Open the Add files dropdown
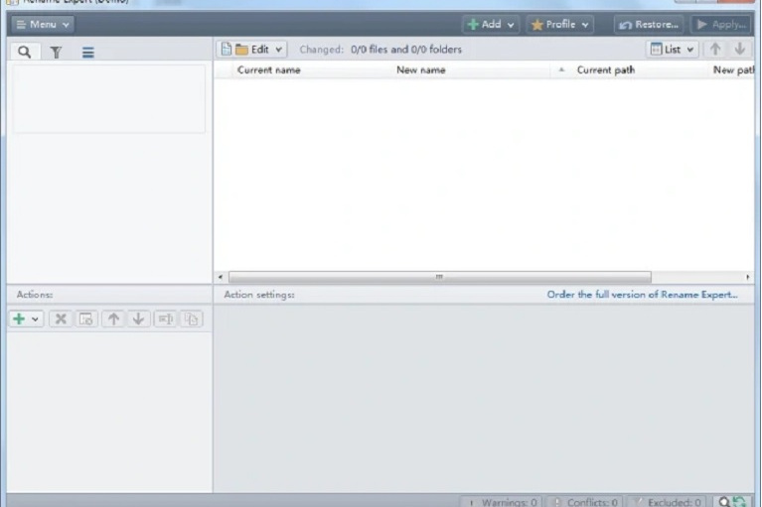The image size is (762, 507). [491, 24]
